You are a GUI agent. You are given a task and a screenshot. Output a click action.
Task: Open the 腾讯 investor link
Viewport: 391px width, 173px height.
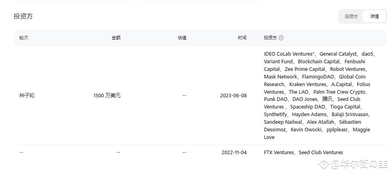(x=327, y=99)
